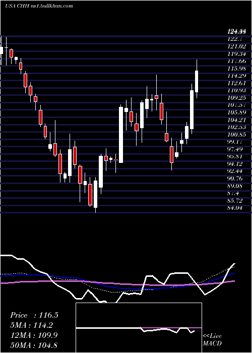This screenshot has width=252, height=353.
Task: Click the 100.85 price level label
Action: pos(237,135)
